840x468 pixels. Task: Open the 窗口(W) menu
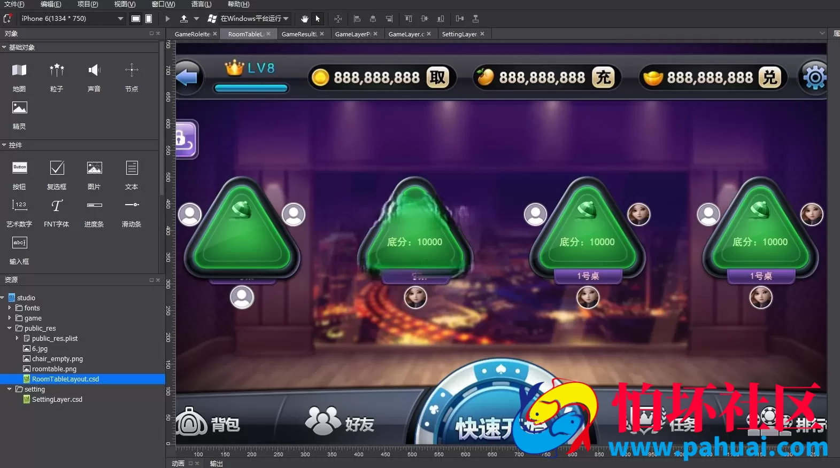[163, 4]
